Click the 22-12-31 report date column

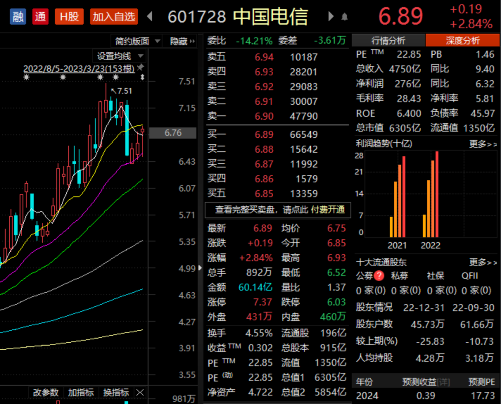(x=424, y=308)
